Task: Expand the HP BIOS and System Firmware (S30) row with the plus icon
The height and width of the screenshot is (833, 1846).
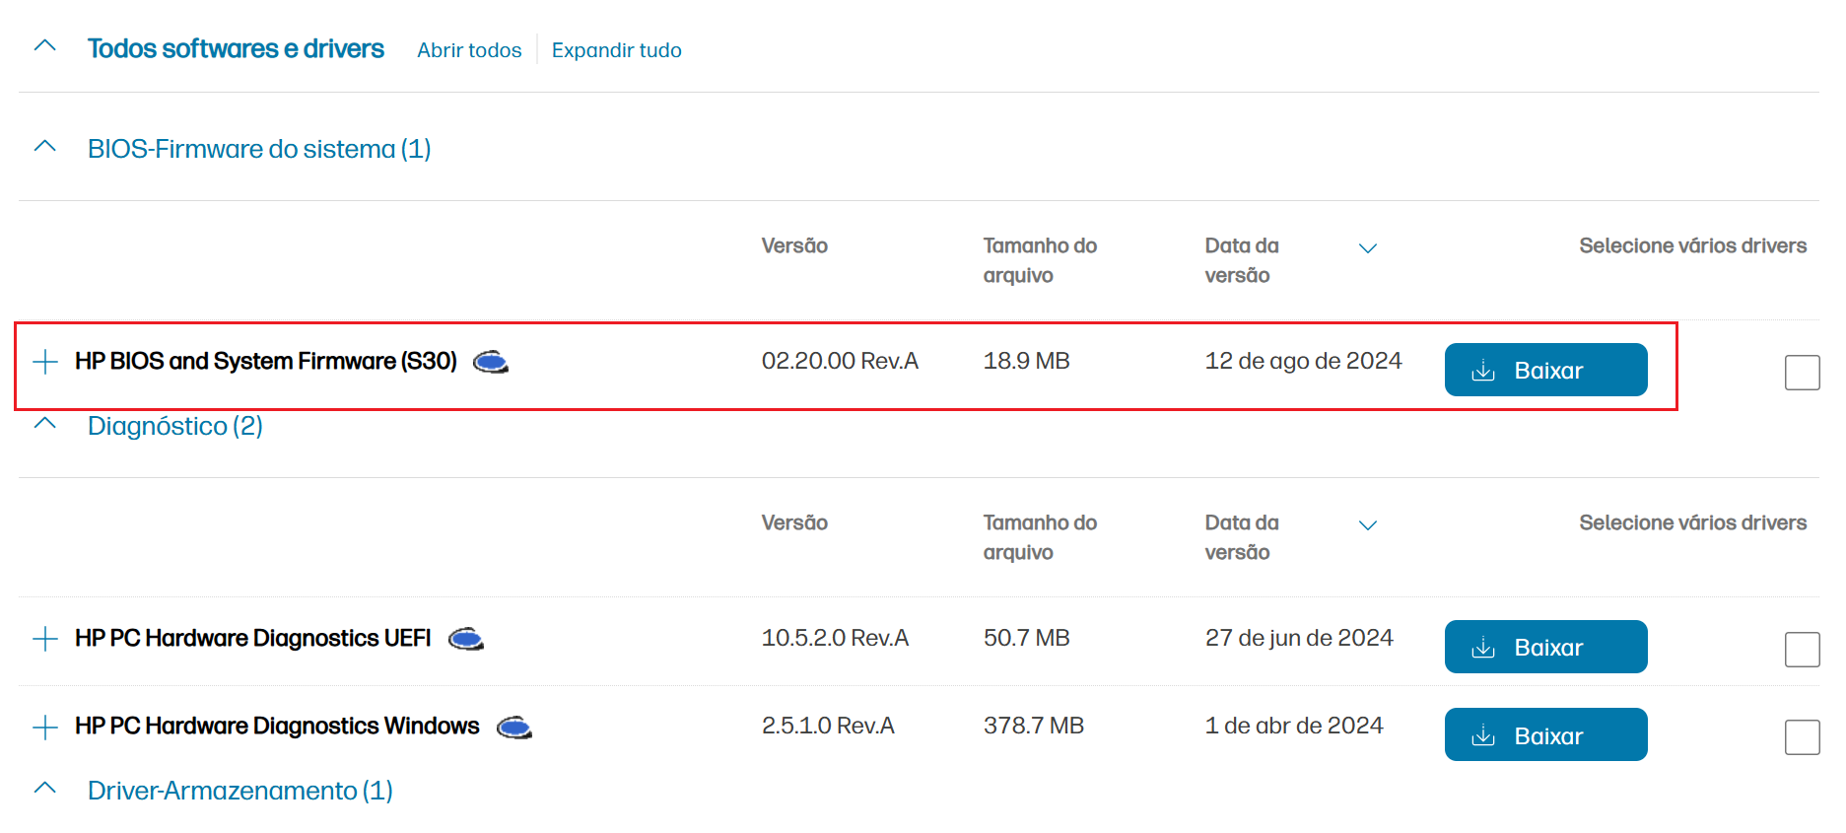Action: point(44,362)
